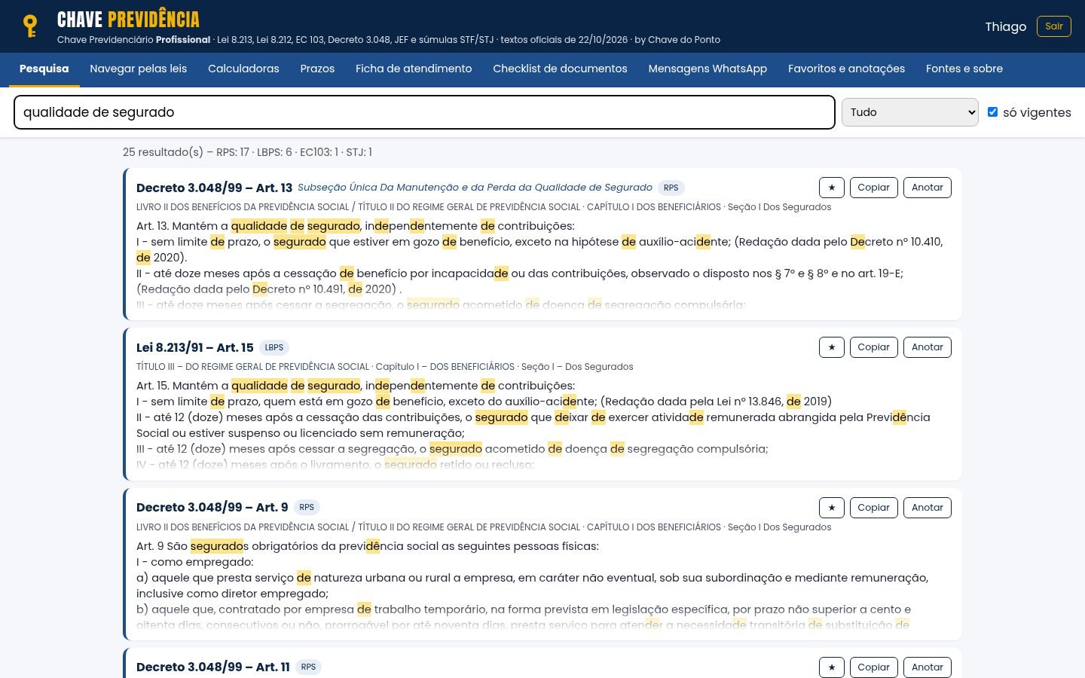The image size is (1085, 678).
Task: Click the golden key logo icon
Action: (x=30, y=26)
